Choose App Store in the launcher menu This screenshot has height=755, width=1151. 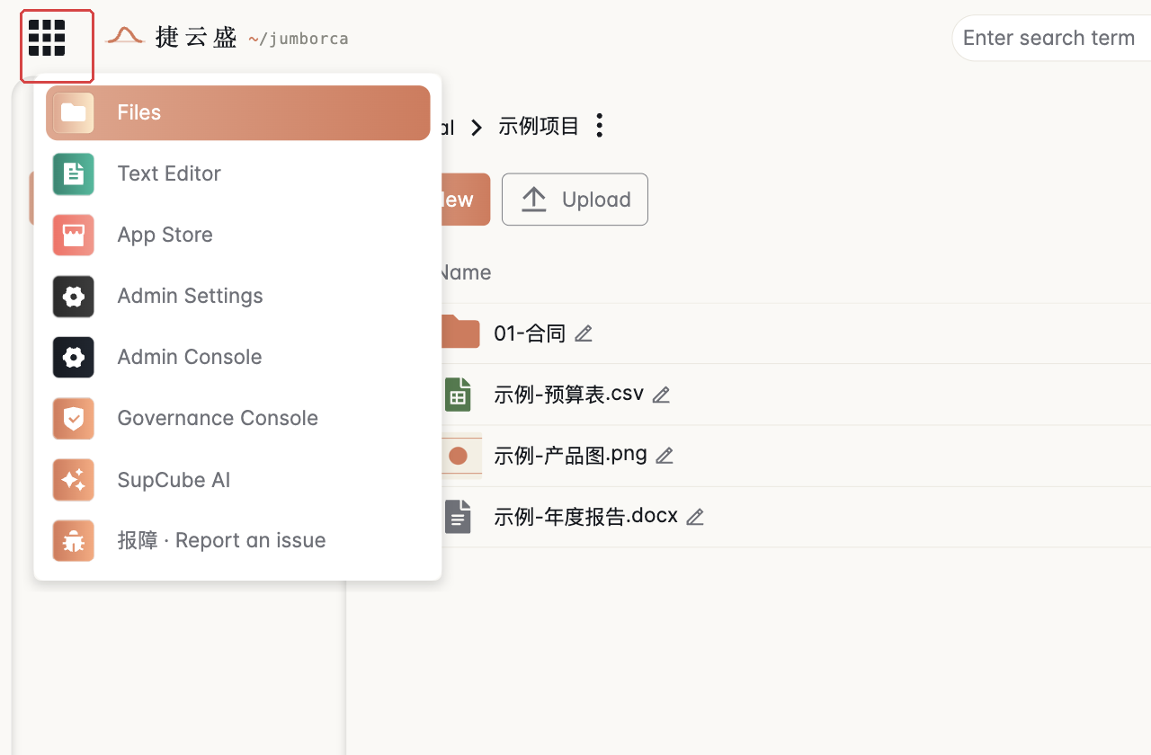(238, 235)
